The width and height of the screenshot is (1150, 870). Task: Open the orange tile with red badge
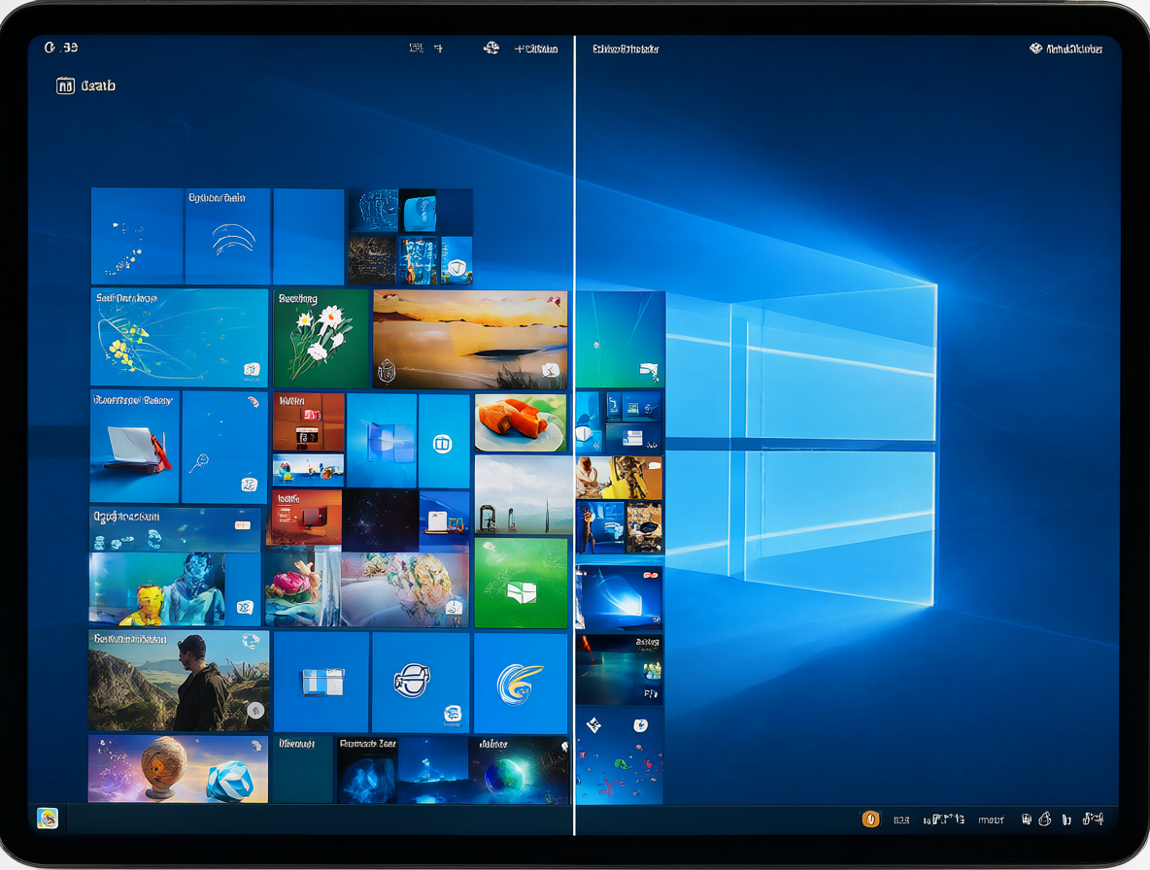(309, 422)
